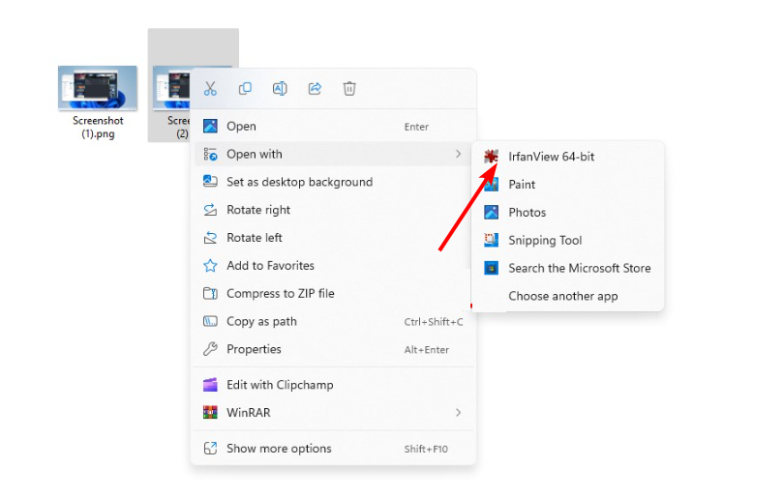
Task: Choose Open from the context menu
Action: [x=333, y=126]
